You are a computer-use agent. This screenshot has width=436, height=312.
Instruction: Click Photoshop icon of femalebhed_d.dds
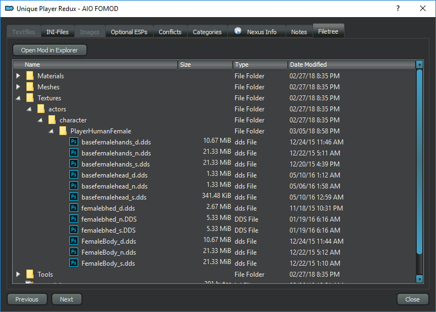pos(74,208)
